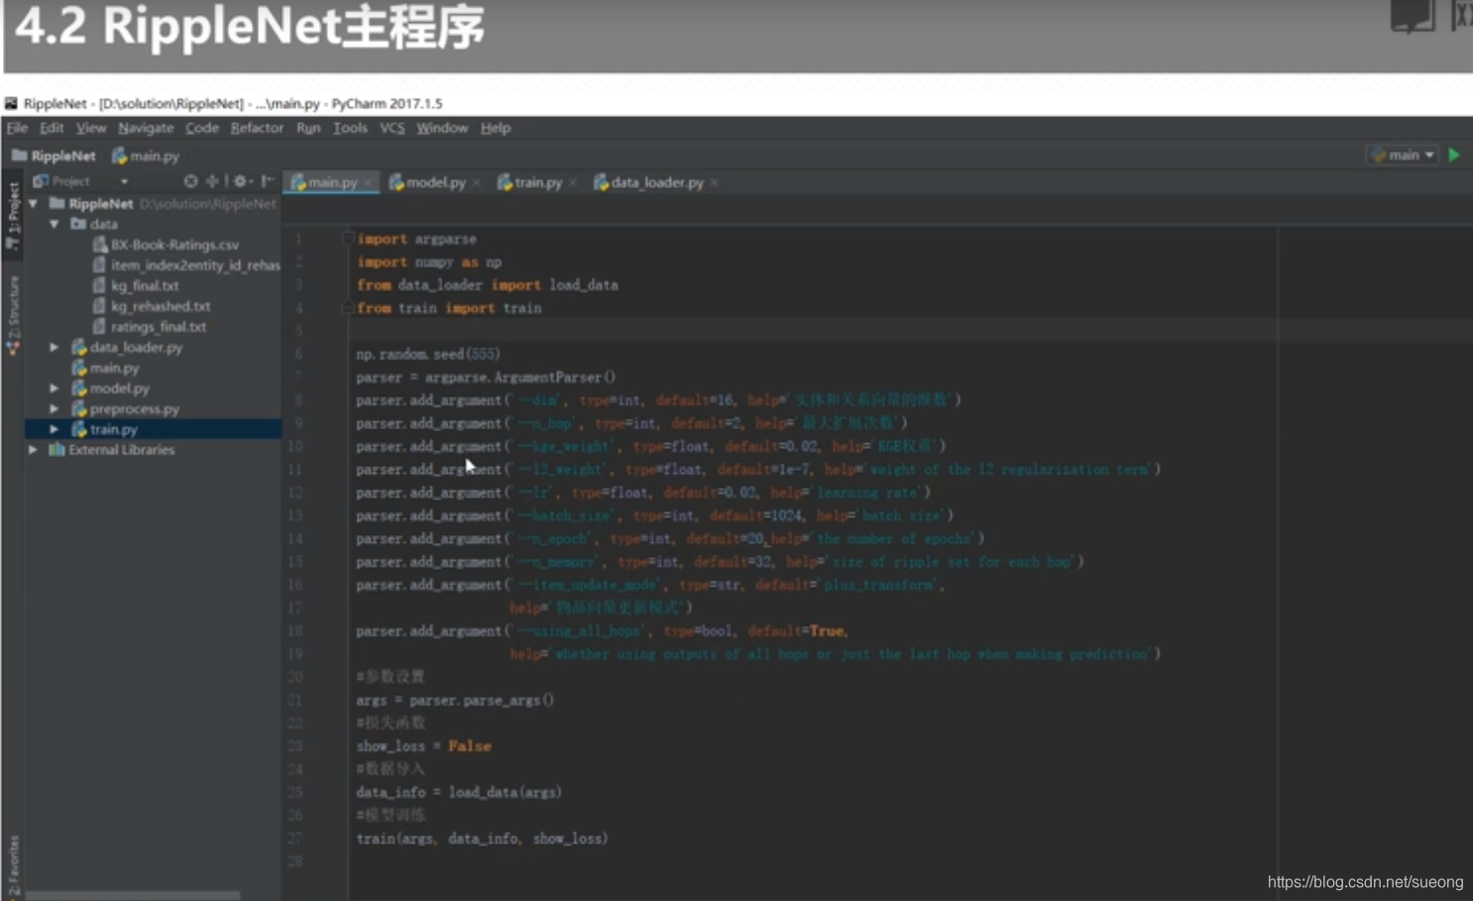Close the main.py editor tab

point(368,182)
